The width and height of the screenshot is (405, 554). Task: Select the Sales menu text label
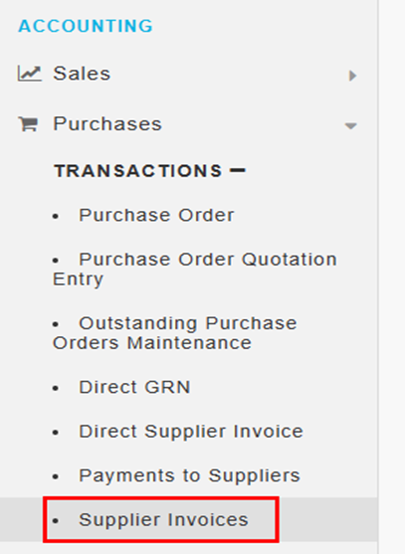(82, 74)
